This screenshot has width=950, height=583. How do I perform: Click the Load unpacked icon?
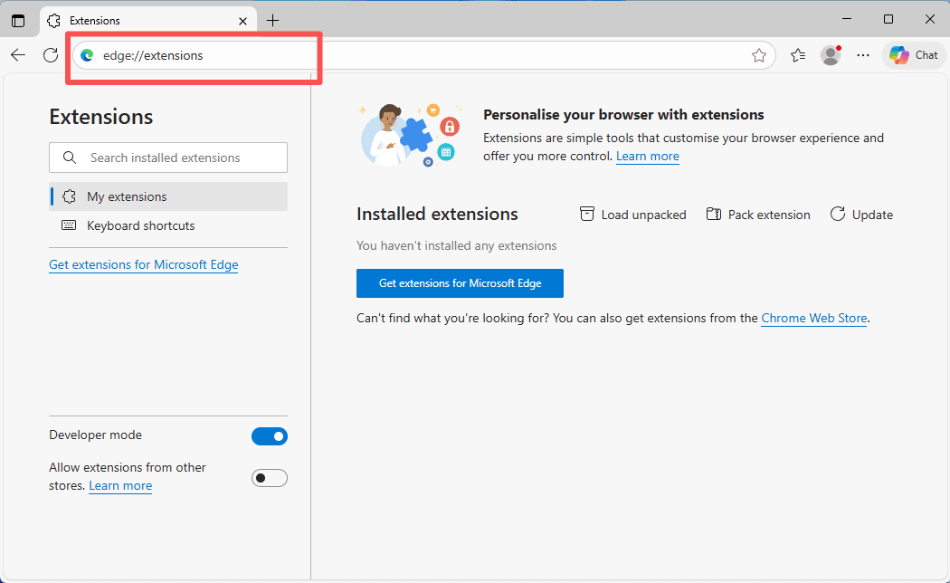pyautogui.click(x=589, y=214)
